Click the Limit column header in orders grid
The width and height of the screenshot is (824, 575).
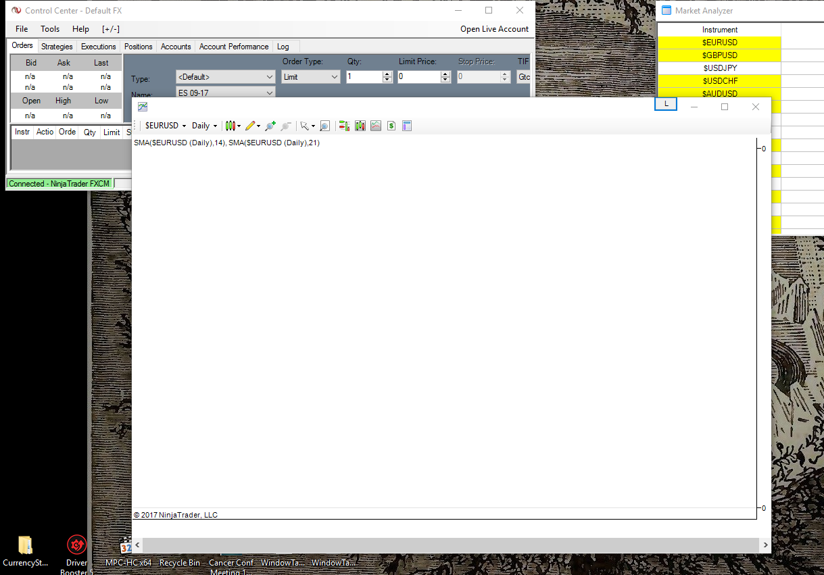[x=112, y=132]
